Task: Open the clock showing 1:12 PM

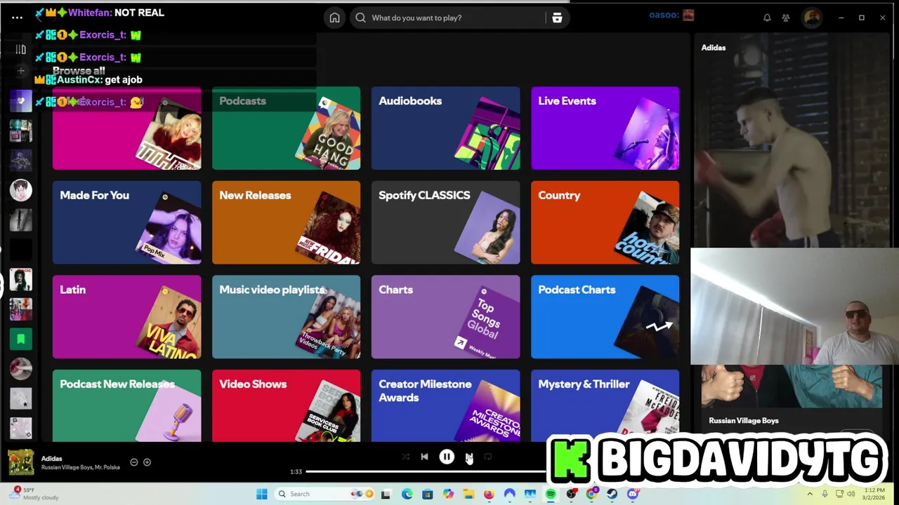Action: tap(874, 494)
